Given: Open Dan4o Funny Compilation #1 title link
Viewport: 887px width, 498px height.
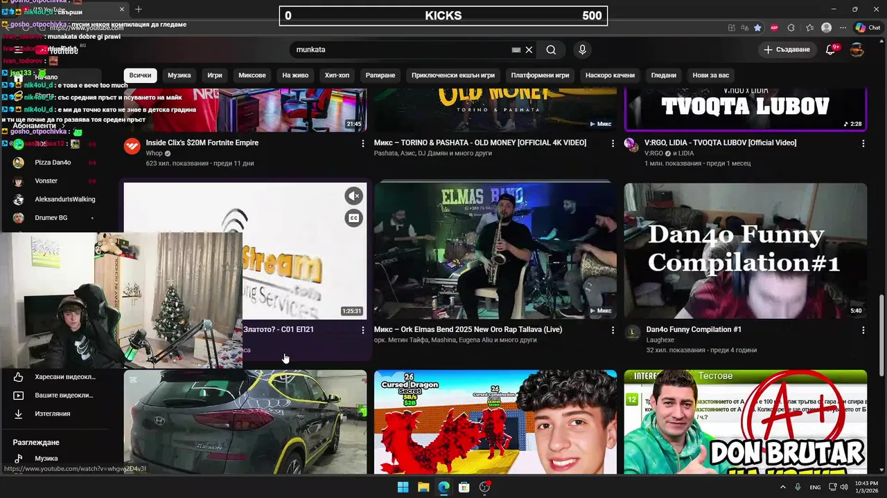Looking at the screenshot, I should [x=694, y=329].
